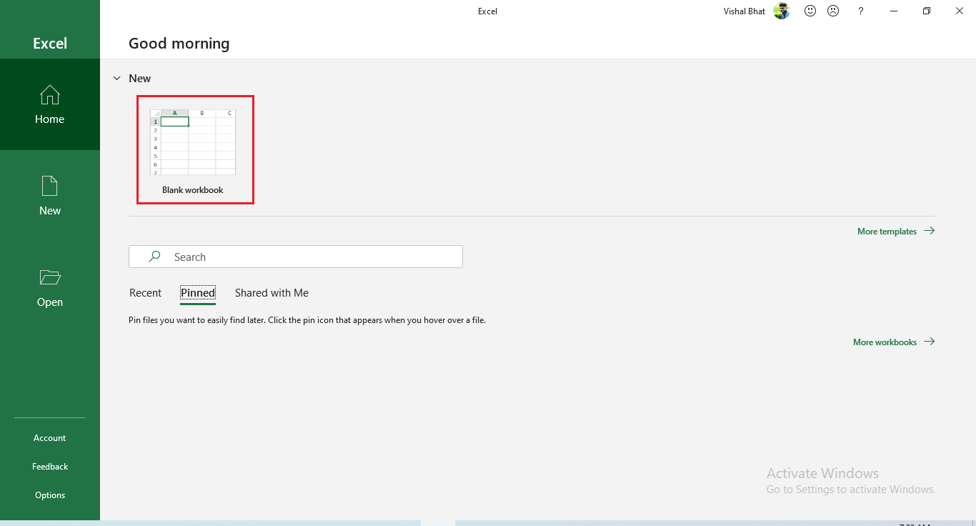
Task: Click into the Search field
Action: coord(296,257)
